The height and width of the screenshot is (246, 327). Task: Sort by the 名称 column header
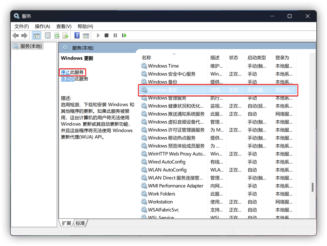(174, 58)
